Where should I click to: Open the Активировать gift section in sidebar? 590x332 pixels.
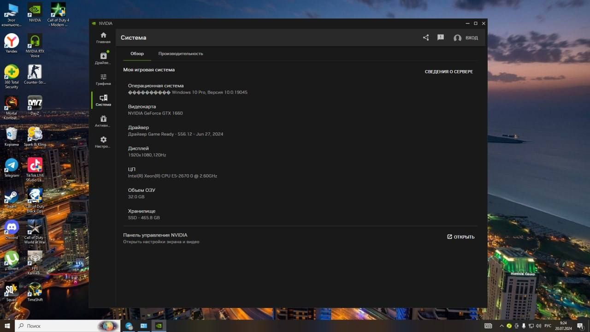tap(103, 121)
